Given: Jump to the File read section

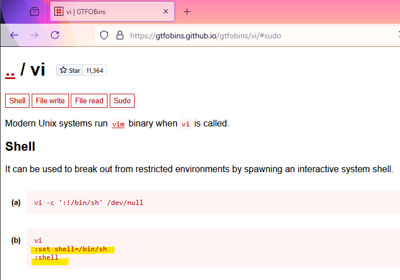Looking at the screenshot, I should [x=89, y=101].
